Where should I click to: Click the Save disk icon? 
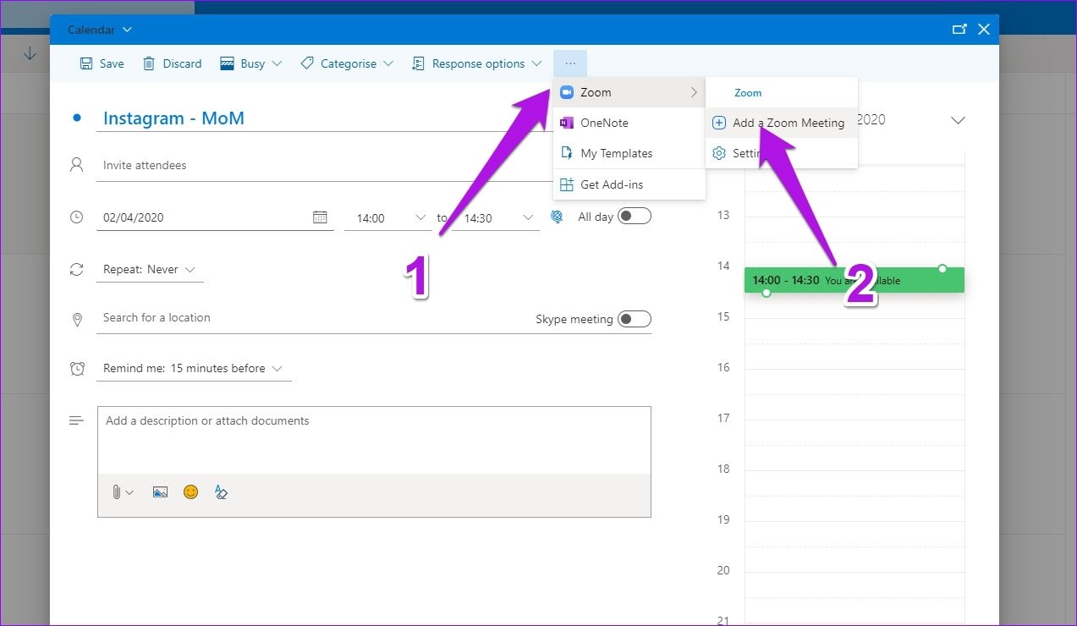[85, 63]
